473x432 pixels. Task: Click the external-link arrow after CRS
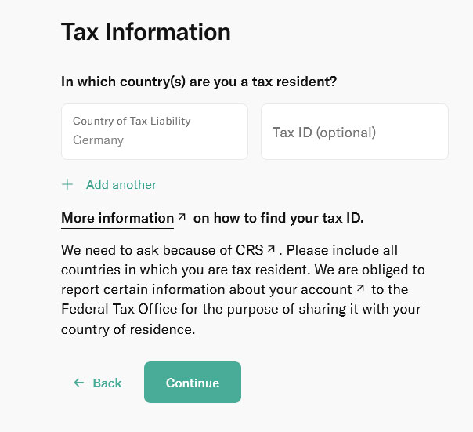pyautogui.click(x=271, y=249)
